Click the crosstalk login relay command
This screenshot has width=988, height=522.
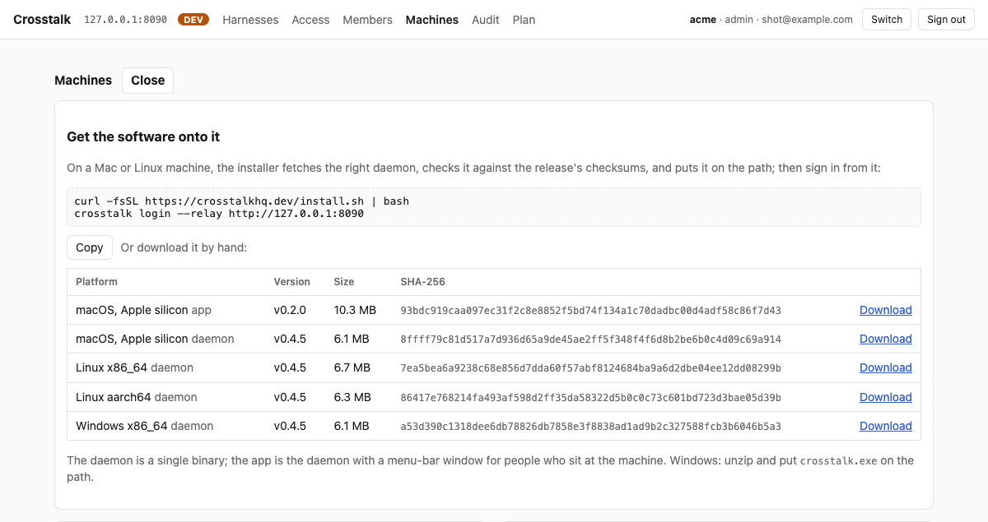coord(219,213)
